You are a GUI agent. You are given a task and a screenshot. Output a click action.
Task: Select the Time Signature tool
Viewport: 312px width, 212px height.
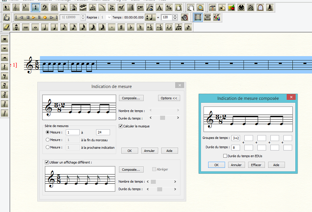(x=36, y=7)
